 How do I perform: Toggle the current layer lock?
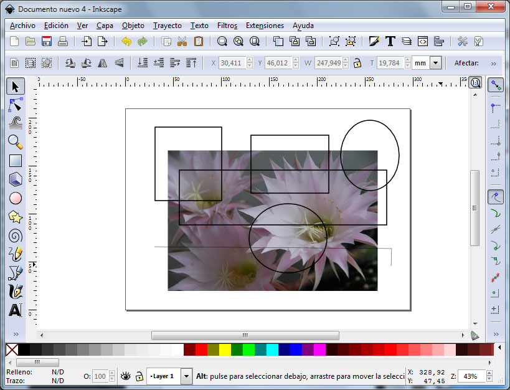click(139, 376)
